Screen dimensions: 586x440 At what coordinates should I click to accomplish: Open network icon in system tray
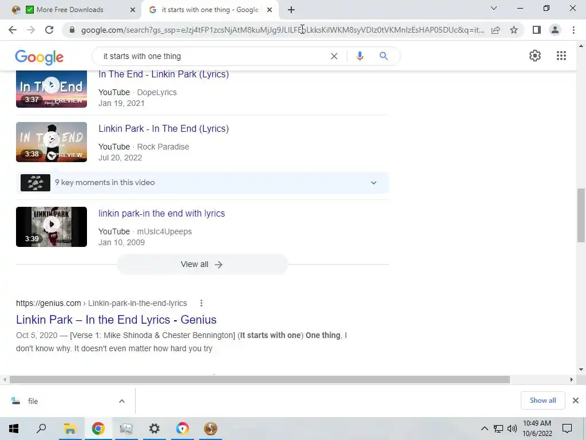tap(498, 429)
